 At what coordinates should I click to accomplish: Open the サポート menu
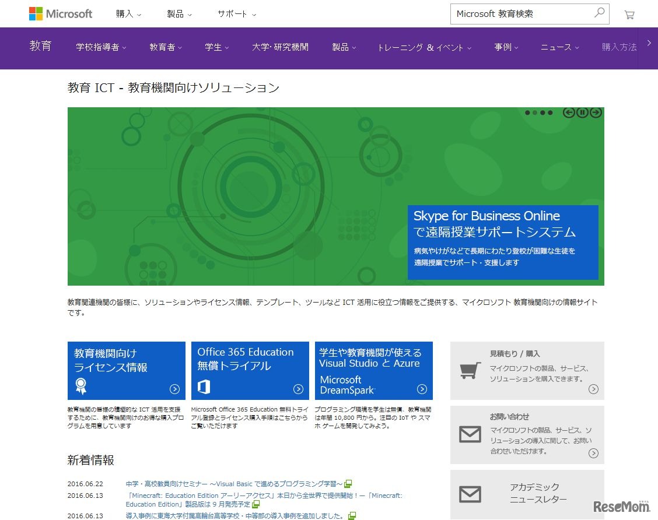[x=233, y=13]
